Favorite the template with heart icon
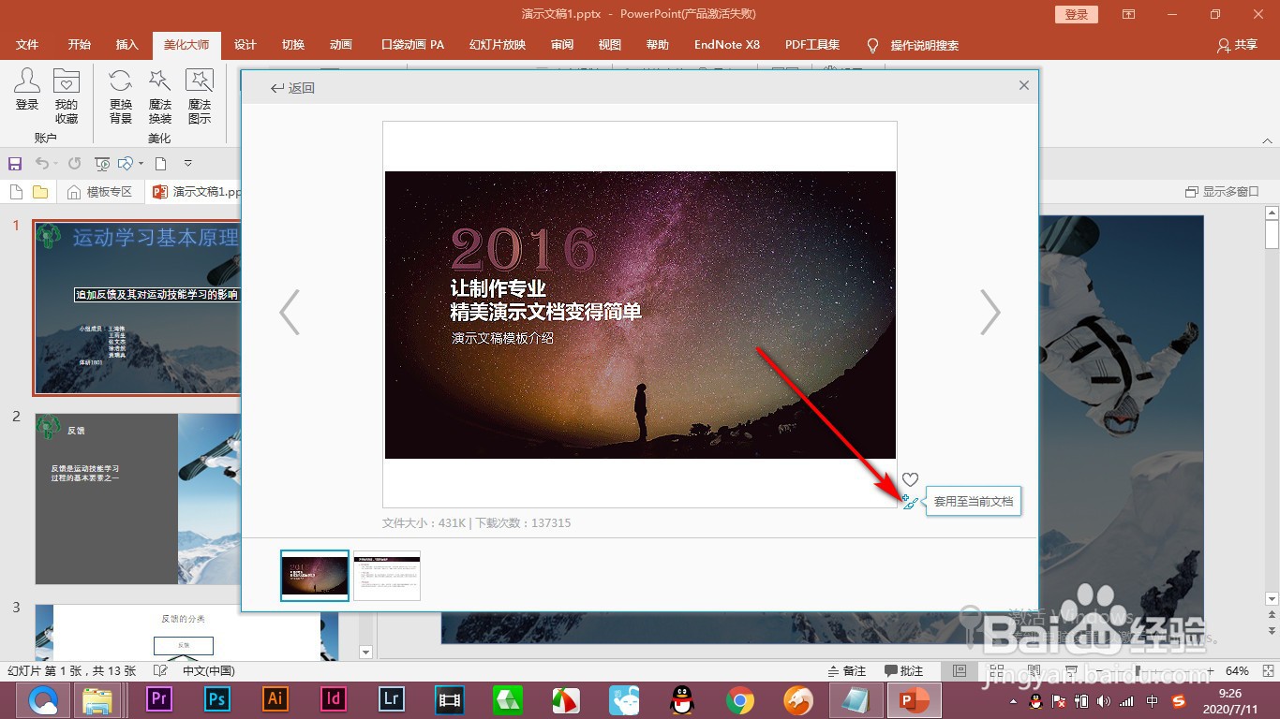Screen dimensions: 1280x719 tap(910, 479)
